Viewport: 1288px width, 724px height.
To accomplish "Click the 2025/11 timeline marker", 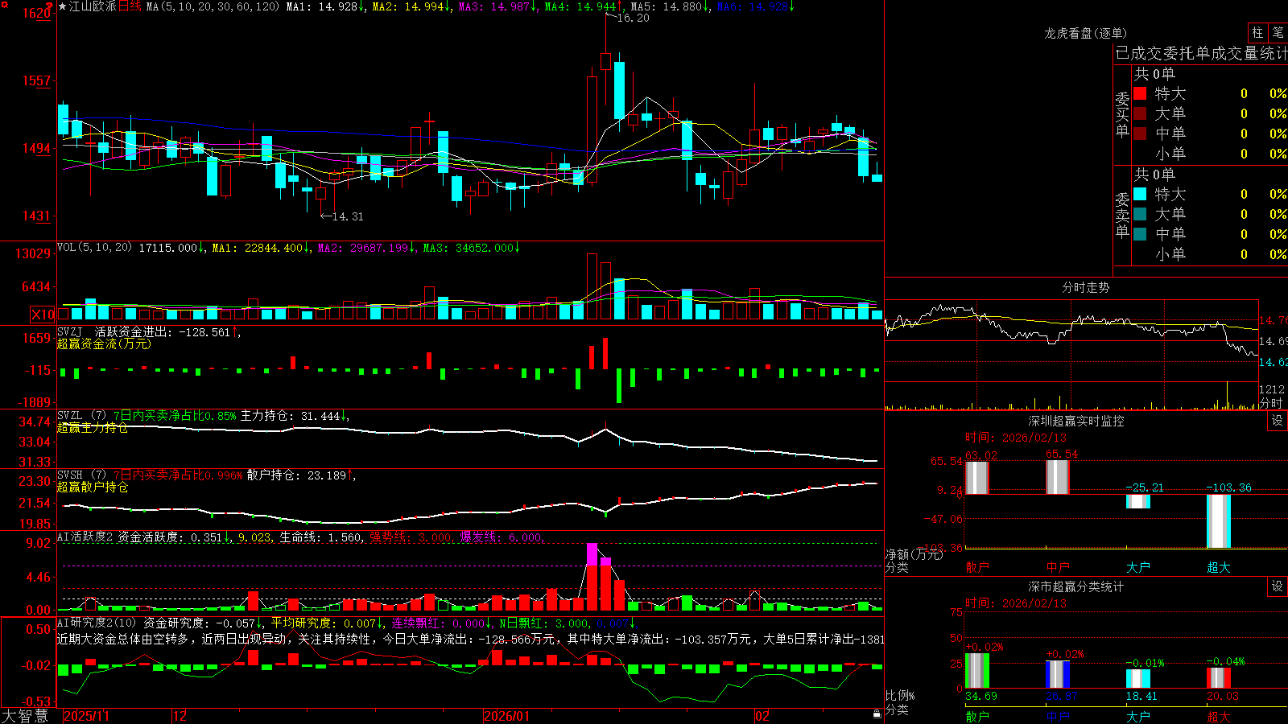I will click(86, 716).
